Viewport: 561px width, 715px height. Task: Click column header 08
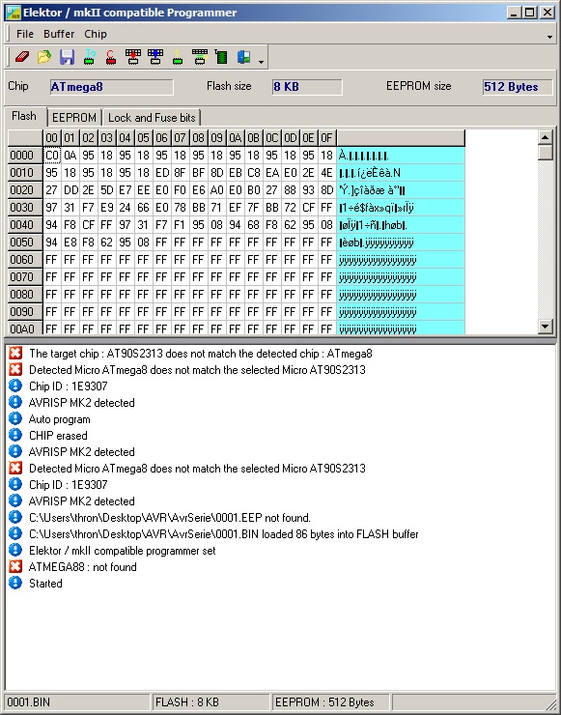[x=198, y=138]
